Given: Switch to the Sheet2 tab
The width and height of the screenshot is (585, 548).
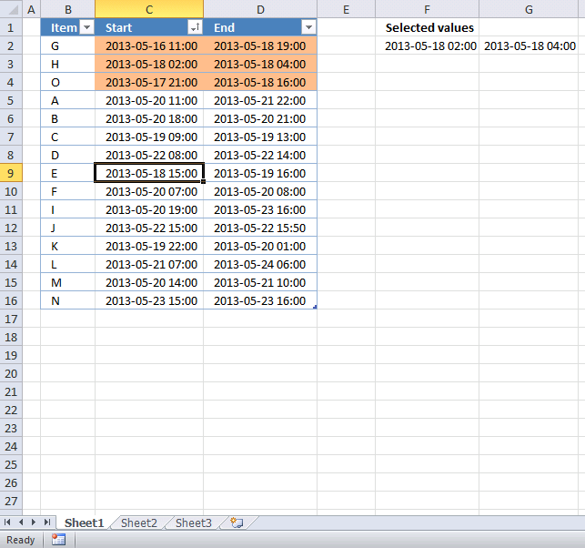Looking at the screenshot, I should [x=139, y=523].
